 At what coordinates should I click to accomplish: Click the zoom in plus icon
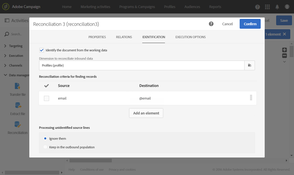point(285,50)
